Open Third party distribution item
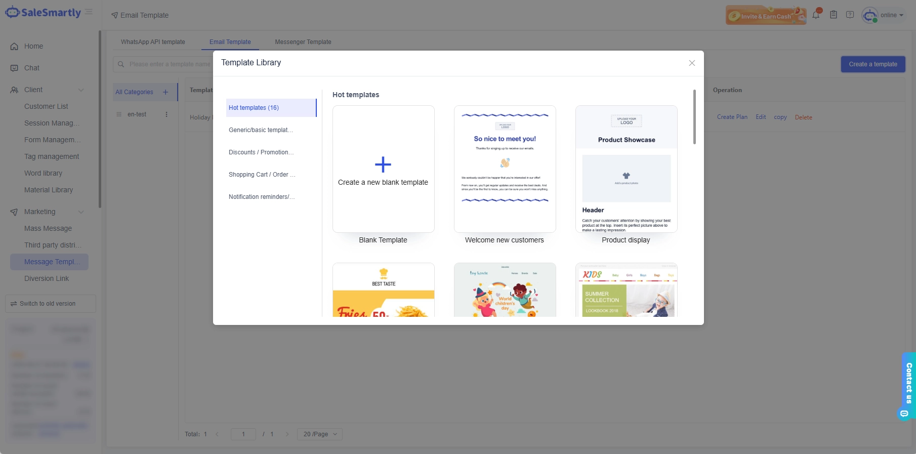This screenshot has width=916, height=454. (53, 245)
